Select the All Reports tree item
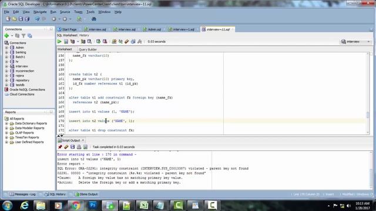This screenshot has height=211, width=376. tap(14, 118)
